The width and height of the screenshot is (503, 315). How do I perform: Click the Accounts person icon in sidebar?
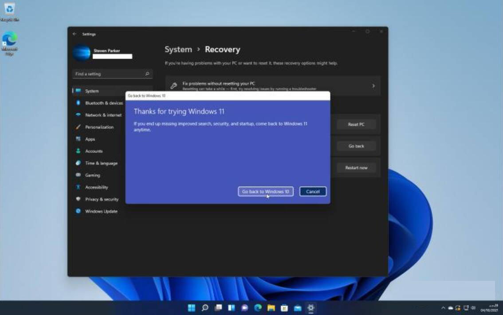[x=79, y=151]
